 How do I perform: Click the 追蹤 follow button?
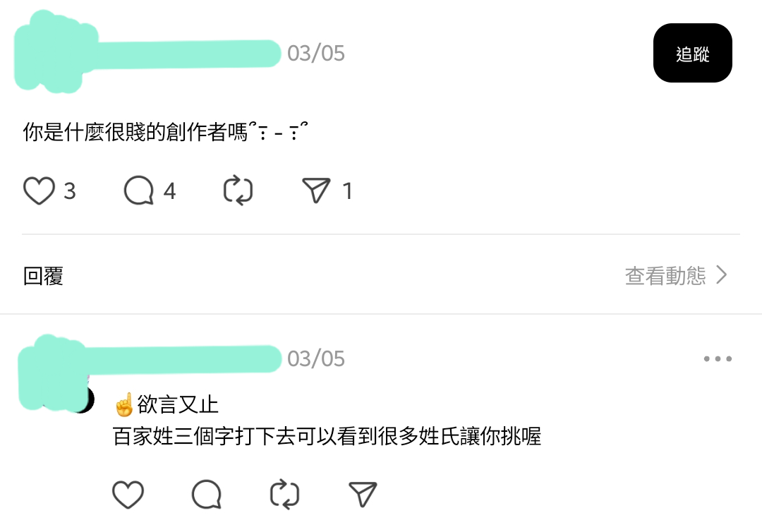click(693, 53)
